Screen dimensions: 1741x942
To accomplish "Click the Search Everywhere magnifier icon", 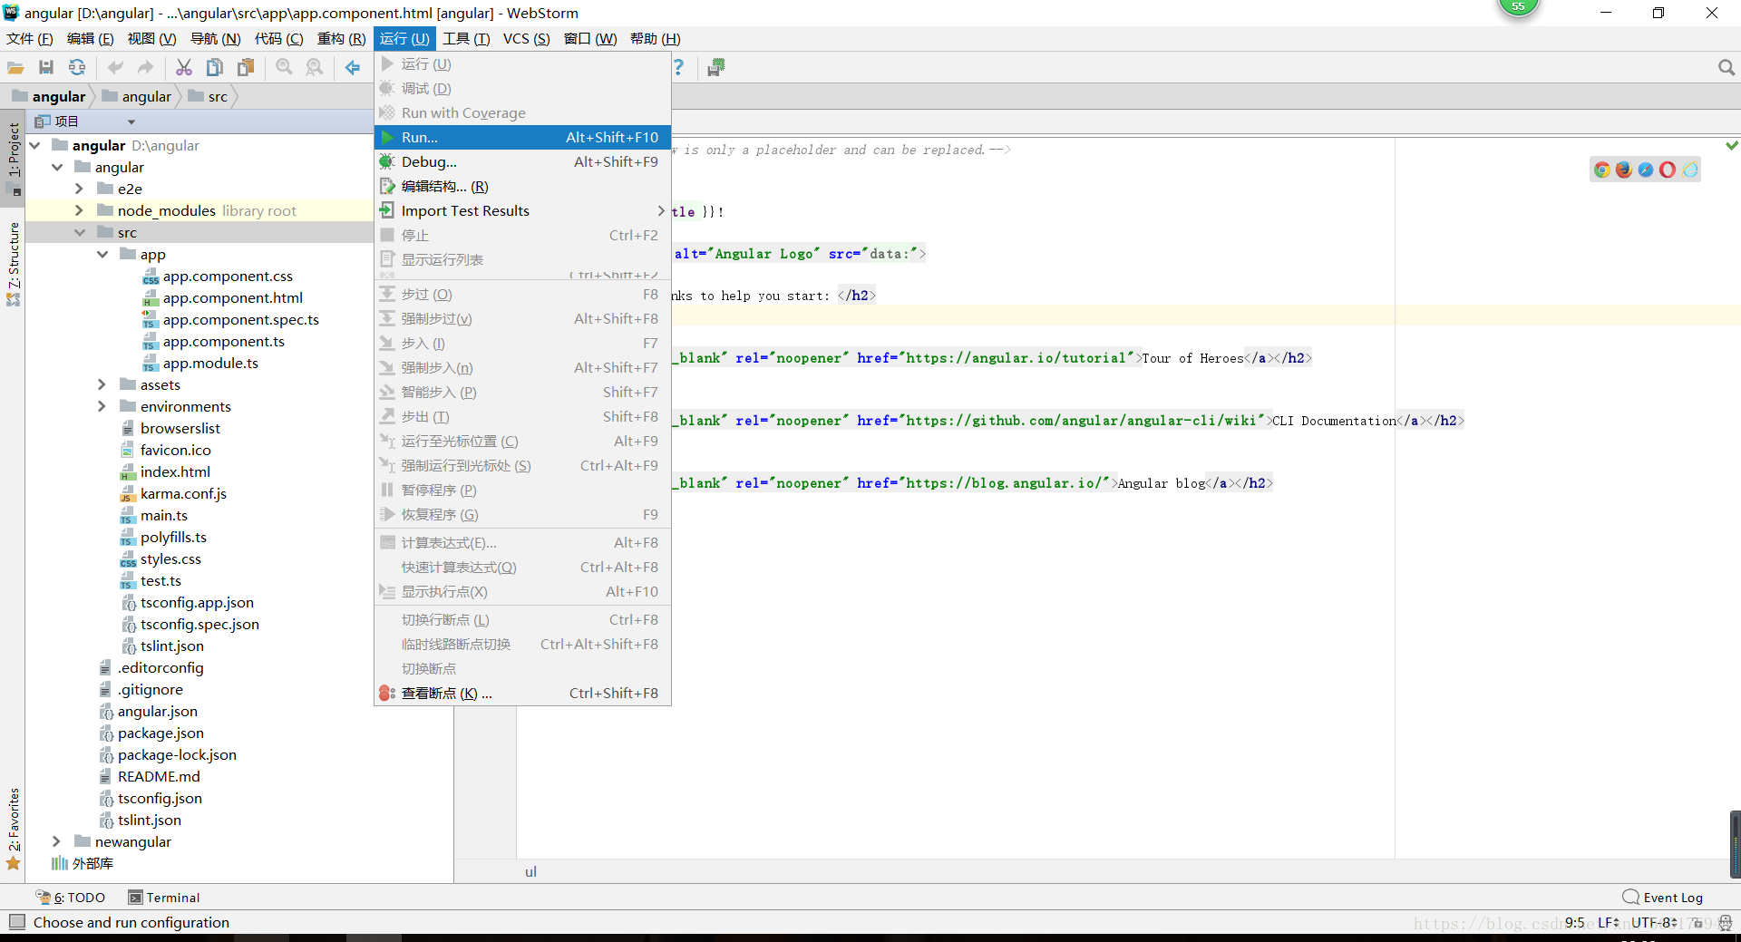I will tap(1726, 67).
